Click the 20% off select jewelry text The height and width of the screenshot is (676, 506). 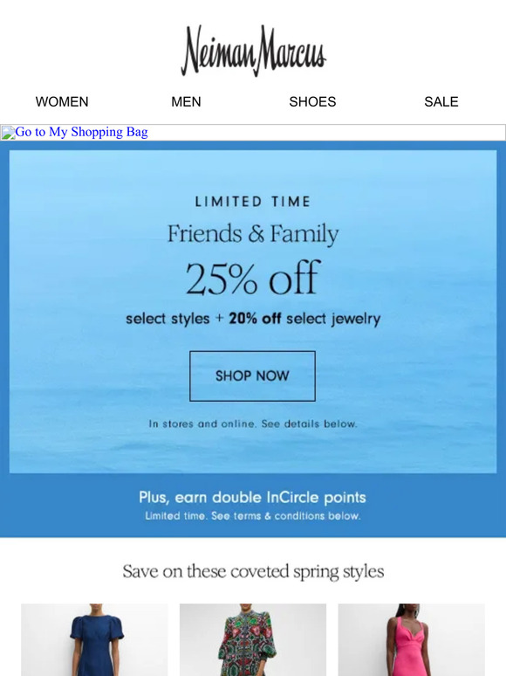coord(304,319)
